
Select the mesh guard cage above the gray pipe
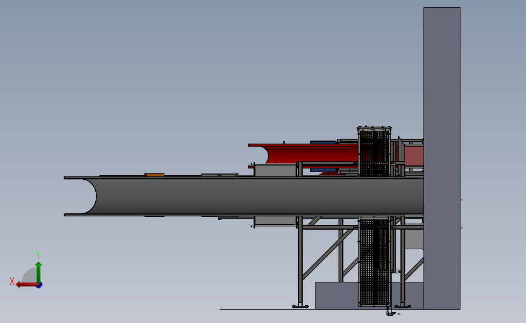(374, 152)
